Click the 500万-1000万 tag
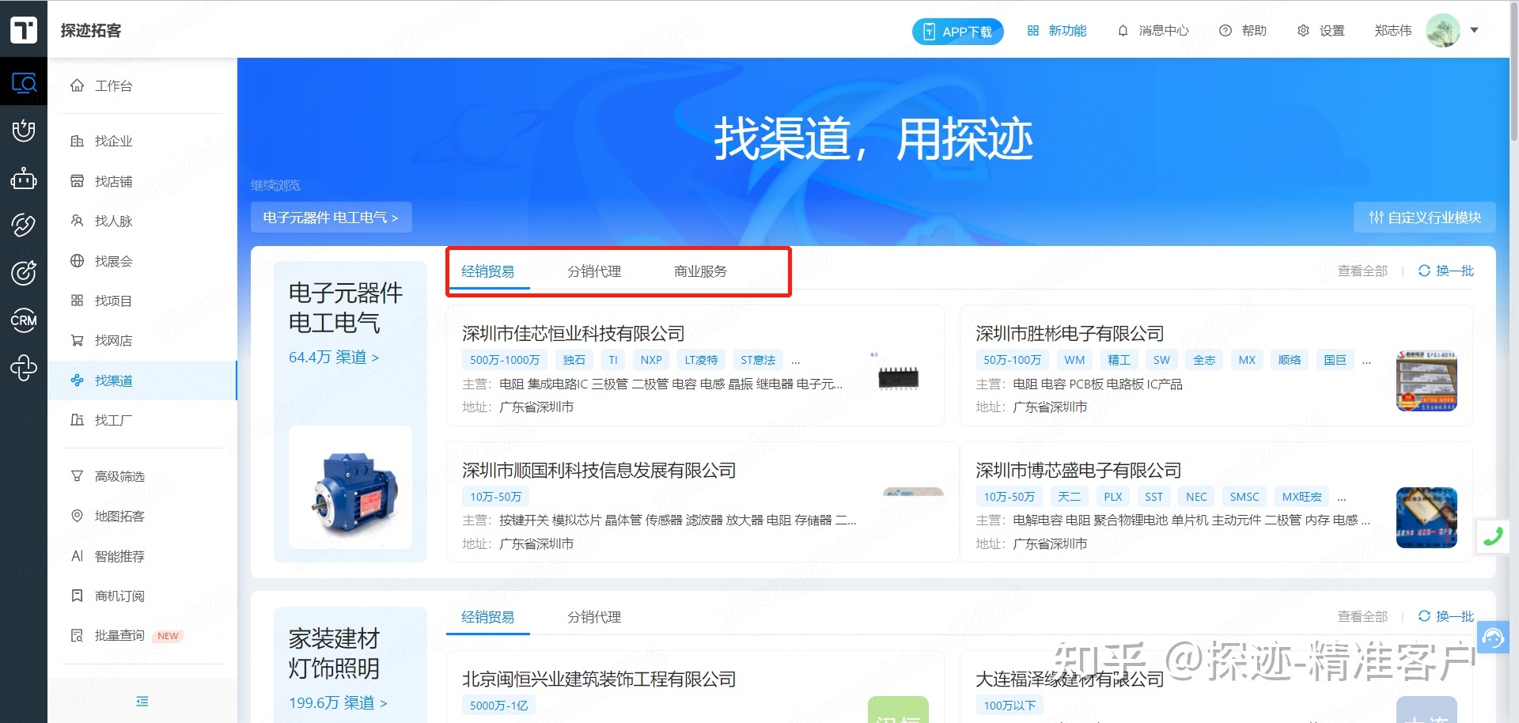1519x723 pixels. [505, 360]
